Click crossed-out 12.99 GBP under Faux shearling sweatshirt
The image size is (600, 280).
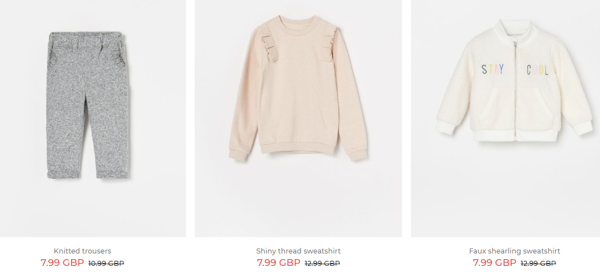[538, 264]
